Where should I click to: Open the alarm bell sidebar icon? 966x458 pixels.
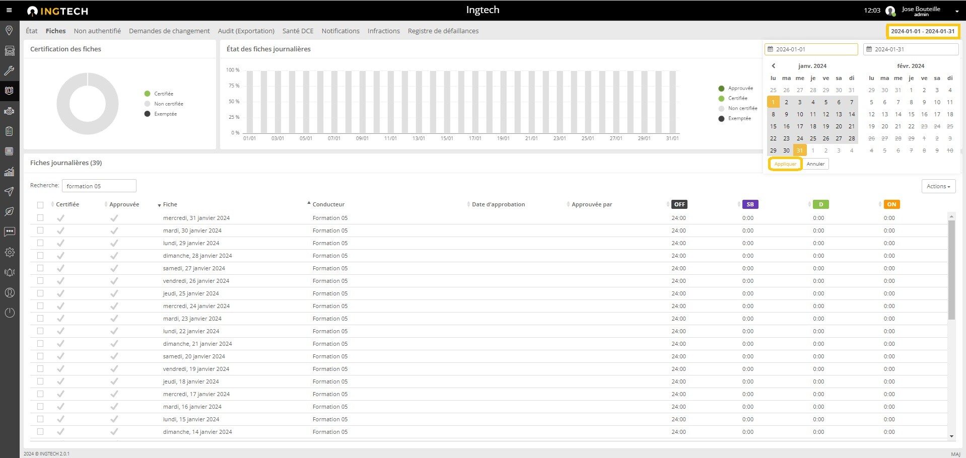pyautogui.click(x=9, y=272)
